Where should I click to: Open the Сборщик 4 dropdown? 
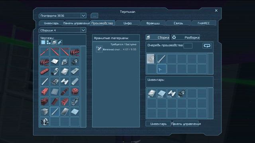click(63, 30)
